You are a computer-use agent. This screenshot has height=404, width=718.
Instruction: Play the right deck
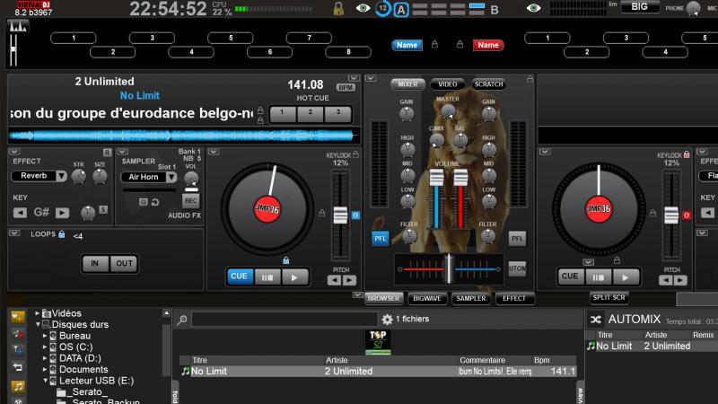(625, 277)
